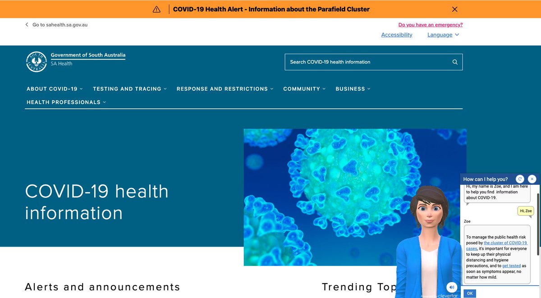Click the speaker icon next to Zoe avatar
The image size is (541, 298).
pyautogui.click(x=452, y=287)
